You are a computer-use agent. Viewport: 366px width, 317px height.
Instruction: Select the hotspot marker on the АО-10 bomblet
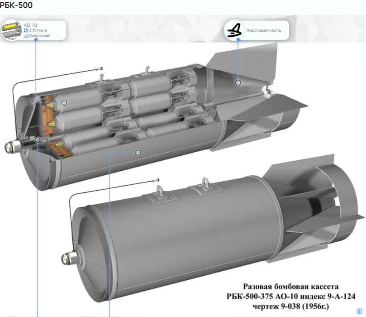tap(64, 102)
